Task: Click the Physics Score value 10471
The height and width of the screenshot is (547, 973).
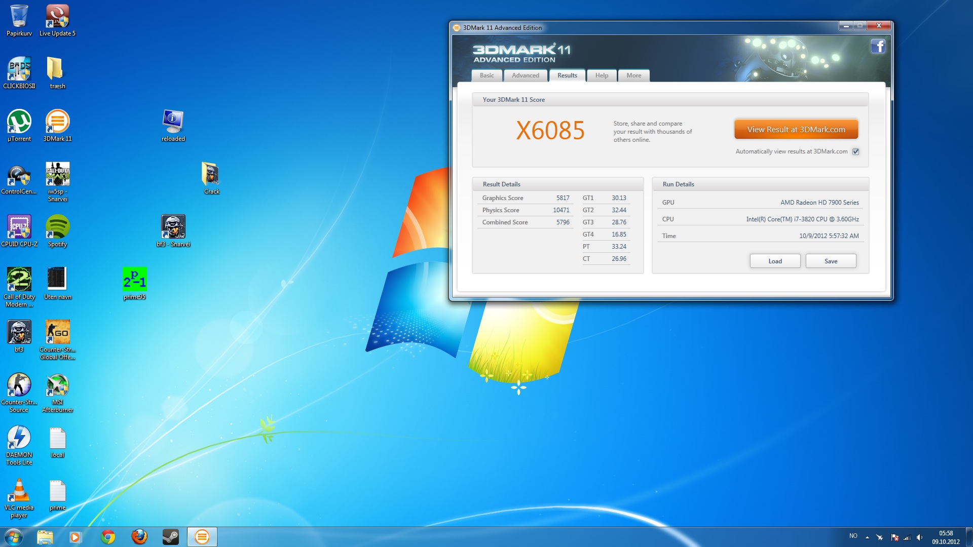Action: pyautogui.click(x=561, y=210)
